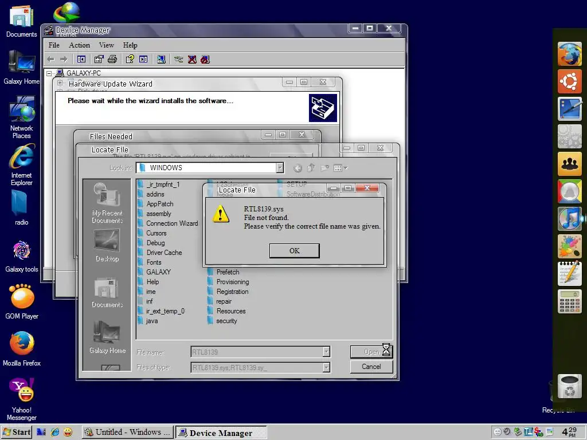The image size is (587, 440).
Task: Select the Connection Wizard folder
Action: click(x=168, y=223)
